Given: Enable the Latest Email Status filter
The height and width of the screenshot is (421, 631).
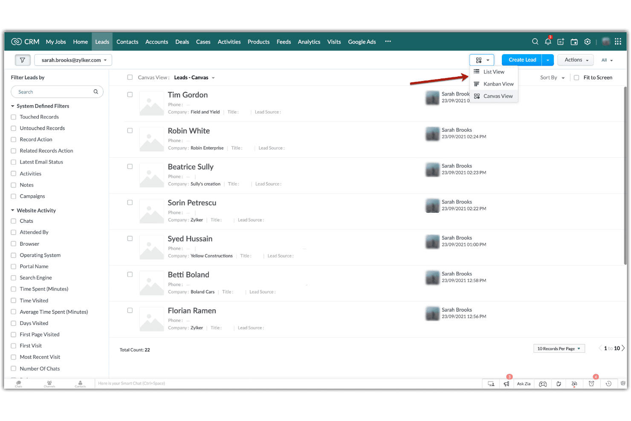Looking at the screenshot, I should tap(14, 162).
